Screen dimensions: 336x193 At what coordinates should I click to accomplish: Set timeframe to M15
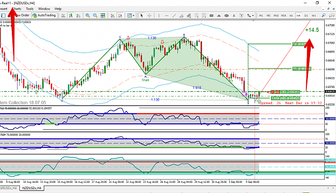[276, 16]
